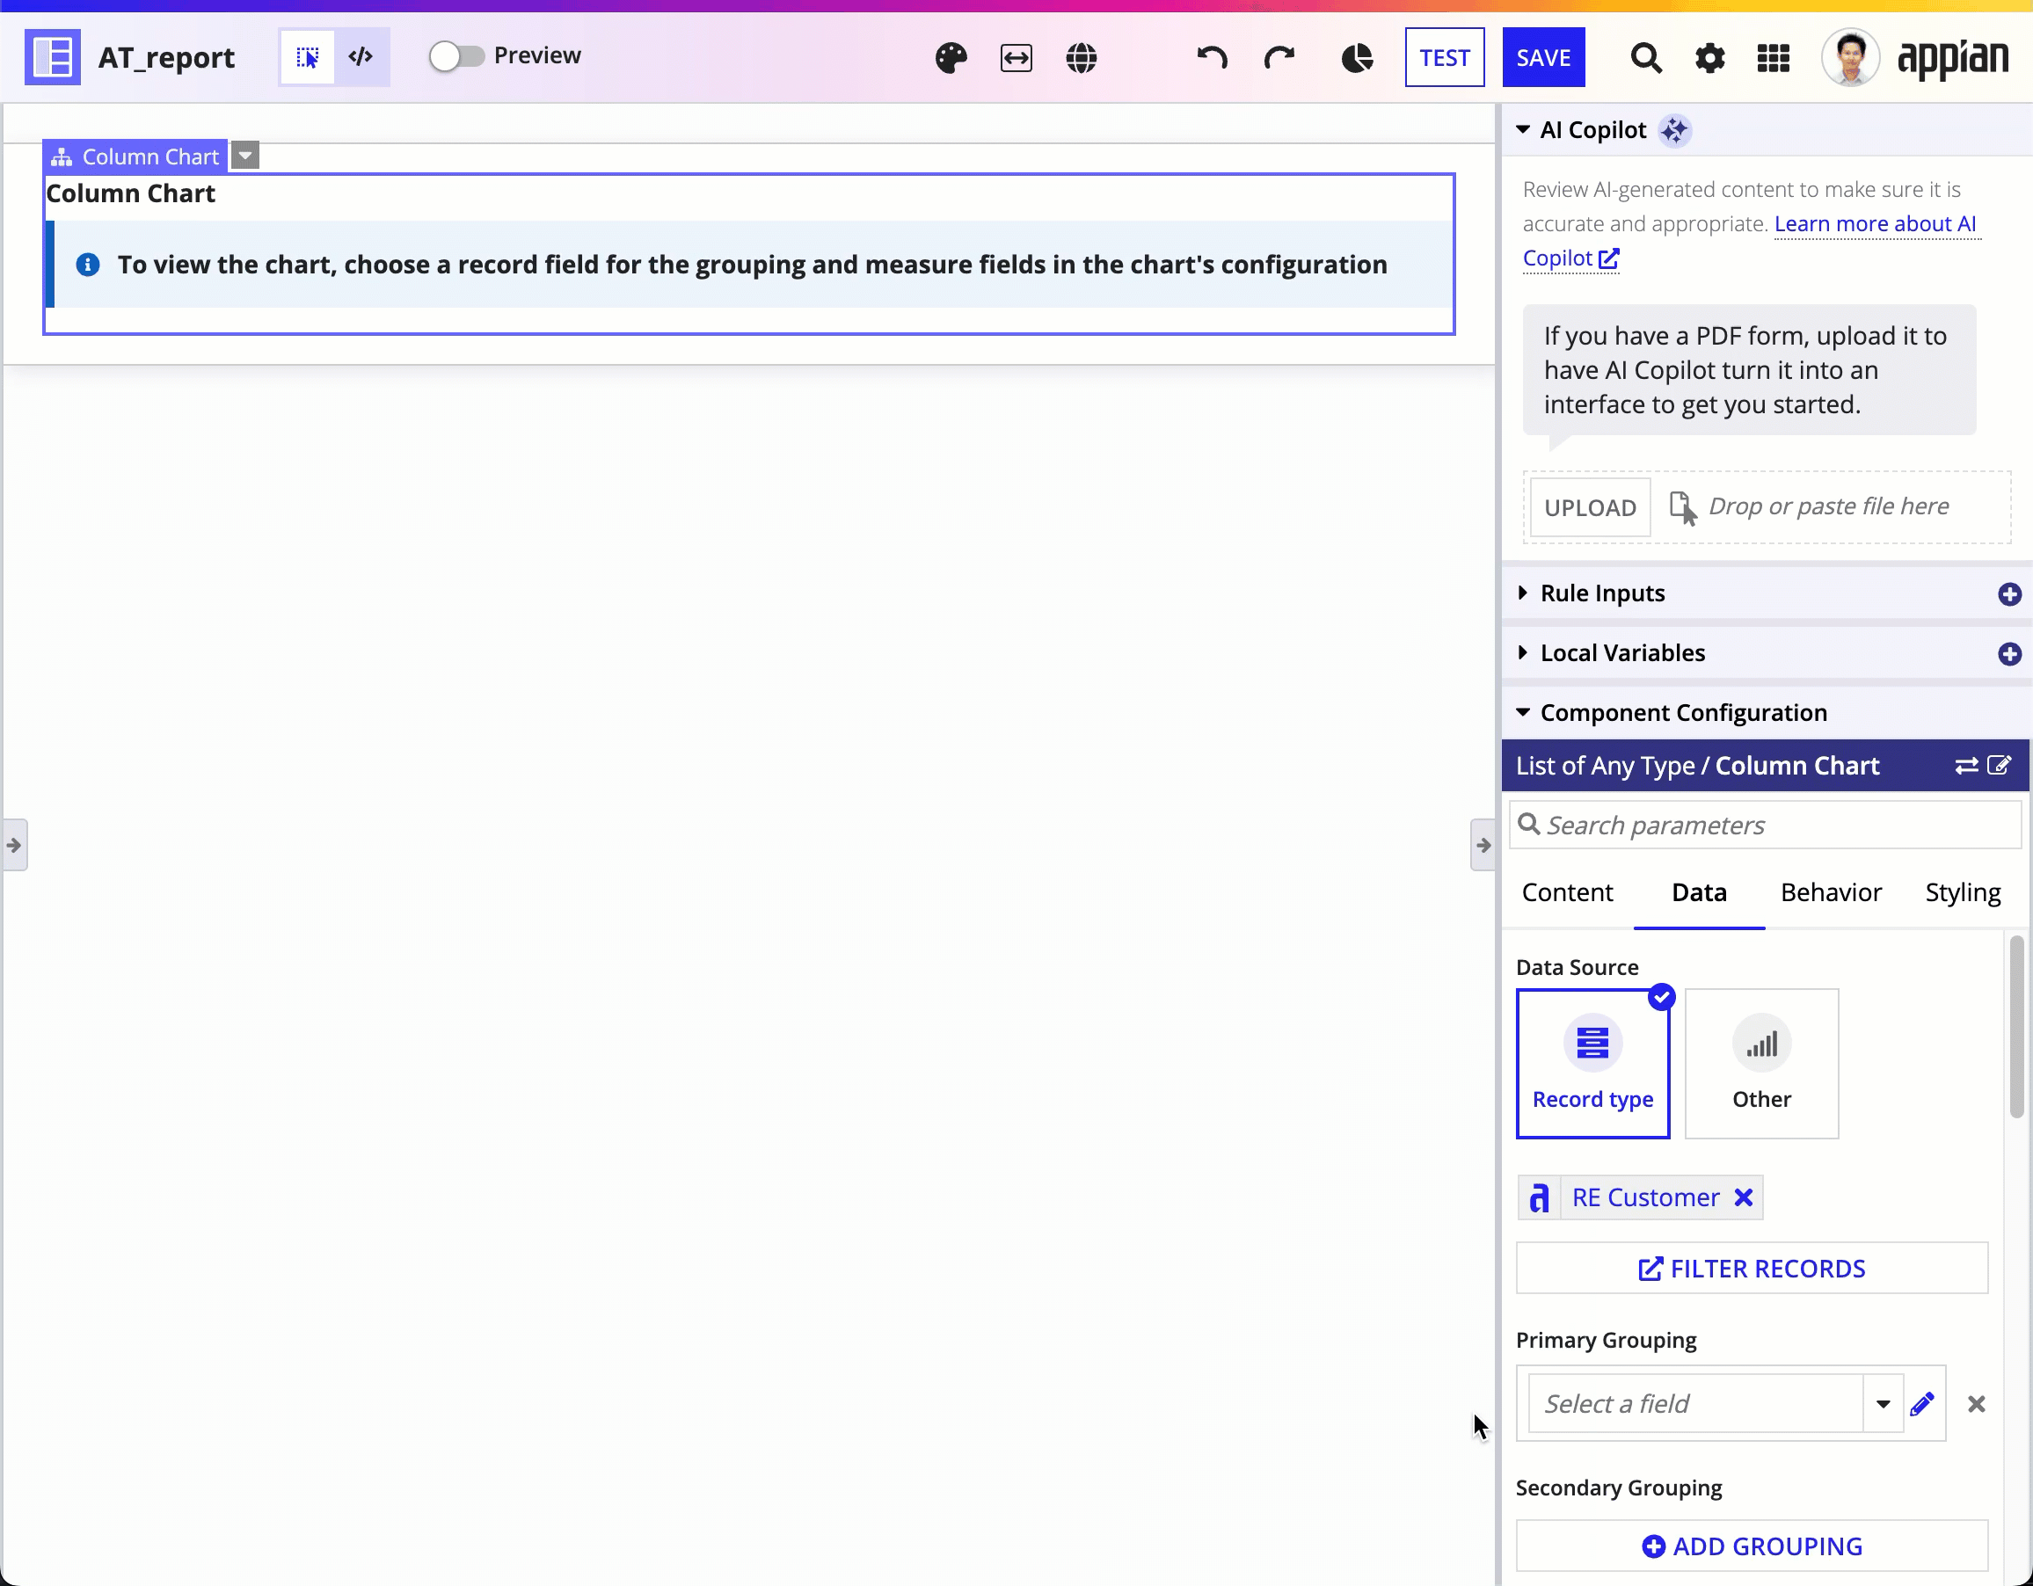2033x1586 pixels.
Task: Click FILTER RECORDS button
Action: tap(1751, 1268)
